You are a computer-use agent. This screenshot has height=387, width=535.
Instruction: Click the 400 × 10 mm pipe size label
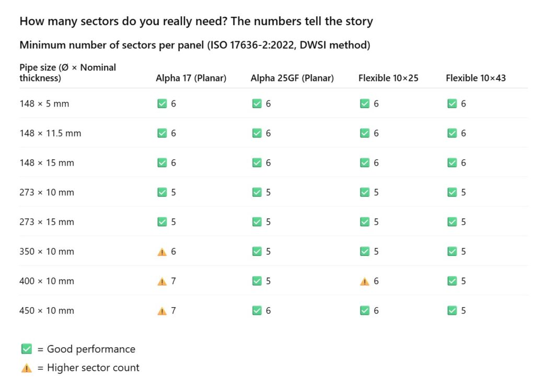pyautogui.click(x=46, y=281)
